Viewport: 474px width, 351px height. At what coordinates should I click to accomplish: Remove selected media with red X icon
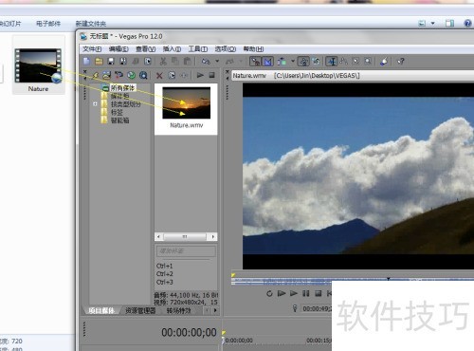click(x=159, y=75)
